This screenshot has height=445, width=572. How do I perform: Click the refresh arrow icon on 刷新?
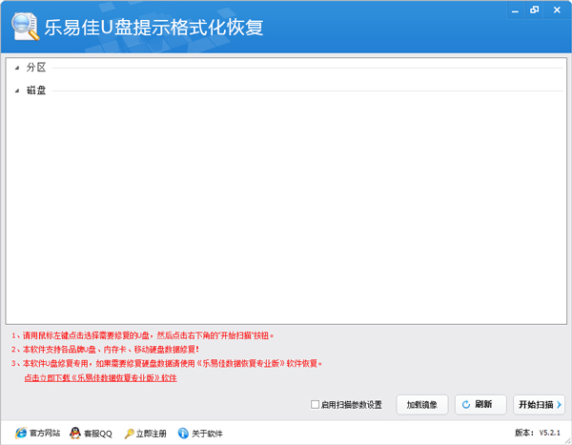(x=466, y=404)
